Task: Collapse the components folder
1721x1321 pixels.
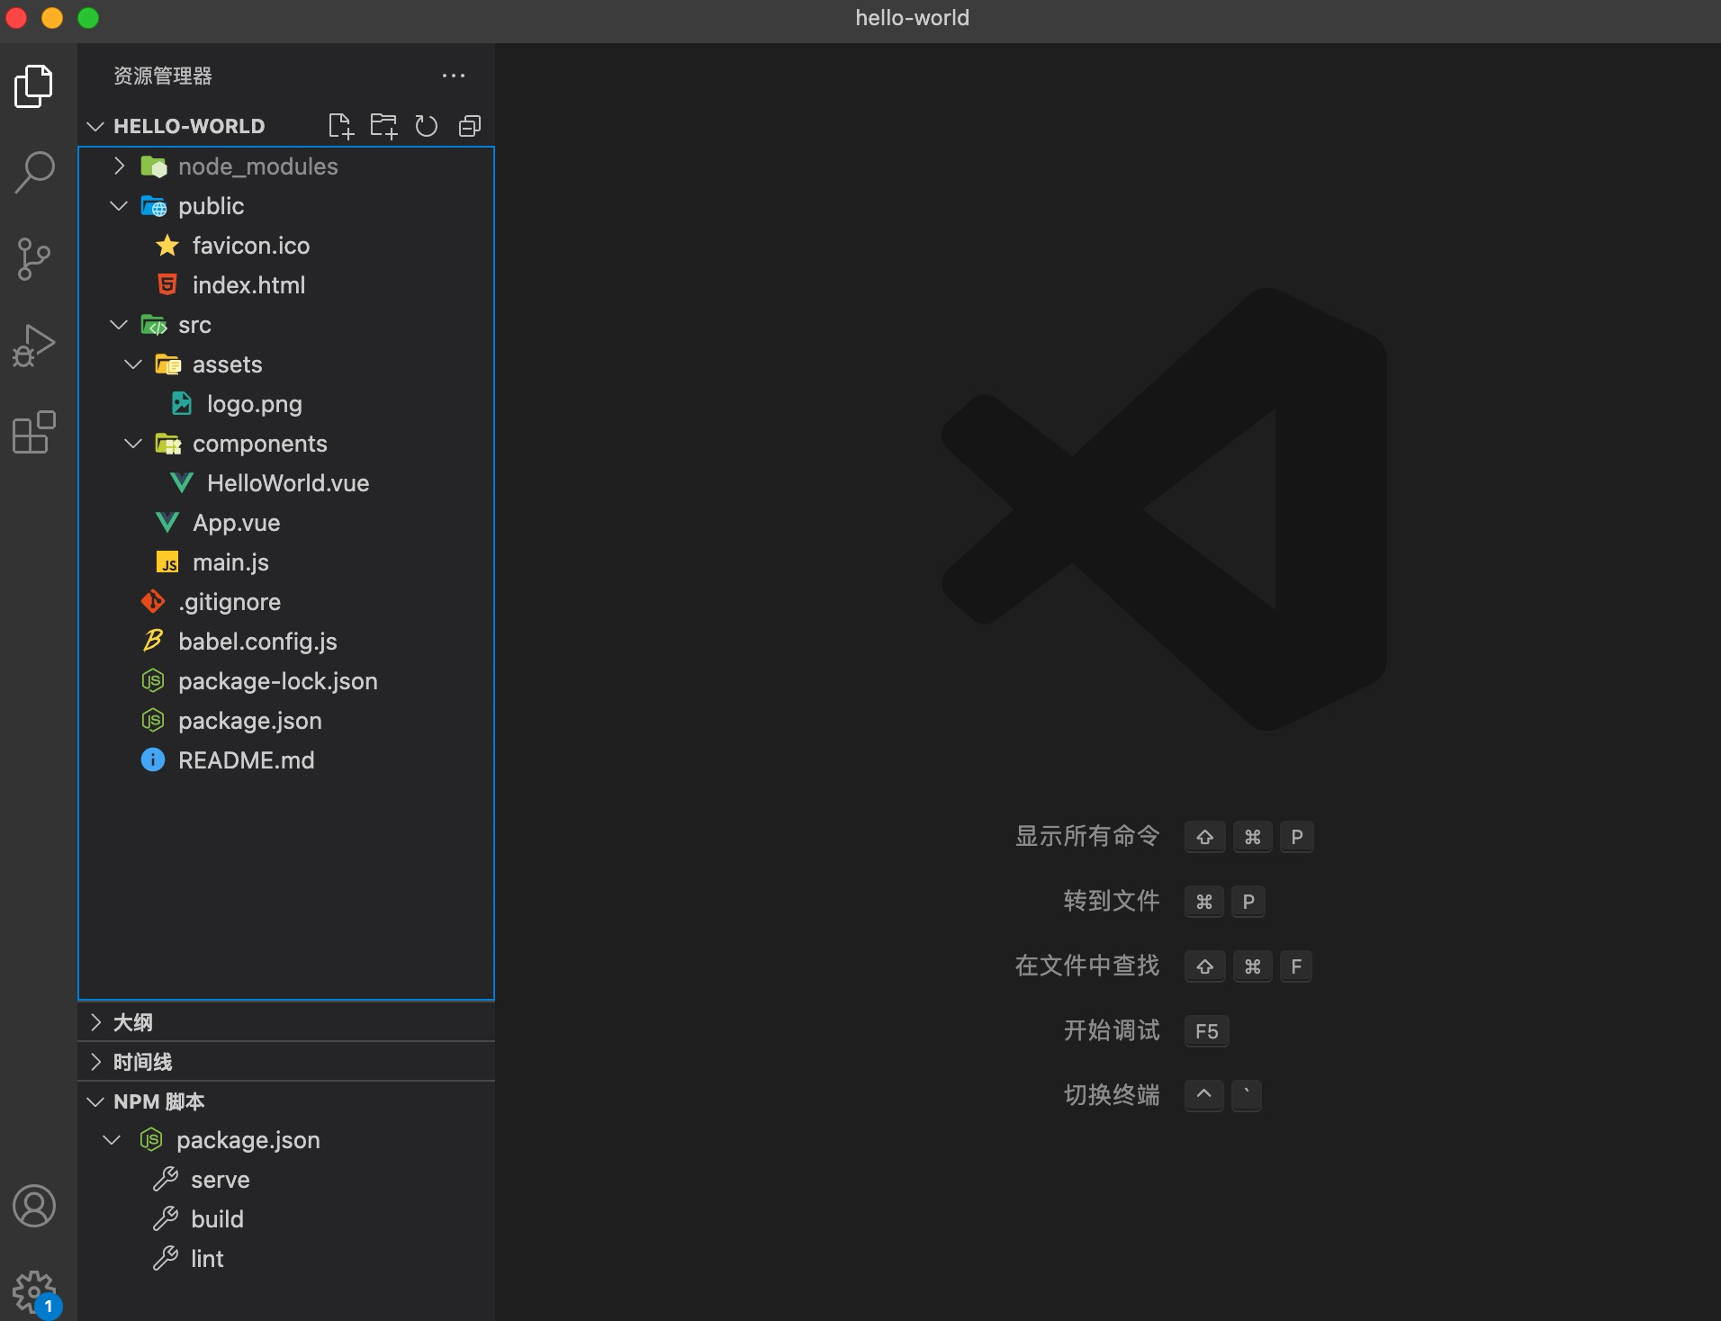Action: pyautogui.click(x=133, y=444)
